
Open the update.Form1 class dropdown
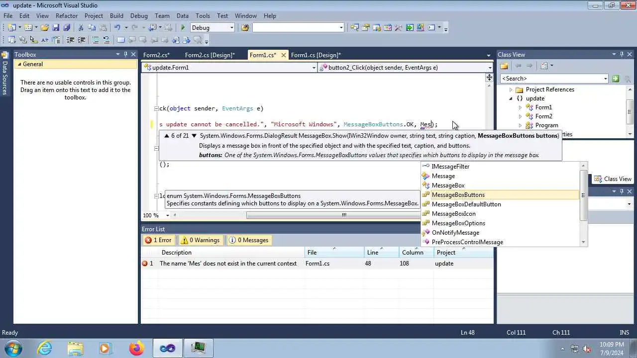coord(314,68)
